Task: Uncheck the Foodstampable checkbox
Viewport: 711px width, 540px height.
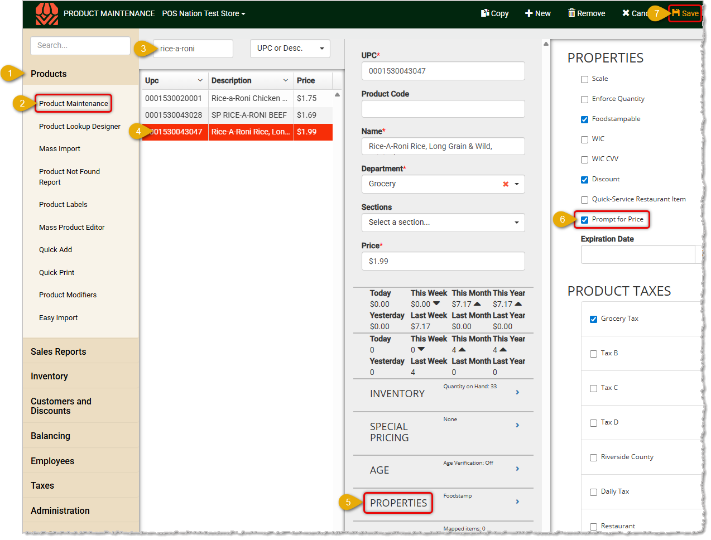Action: (x=584, y=119)
